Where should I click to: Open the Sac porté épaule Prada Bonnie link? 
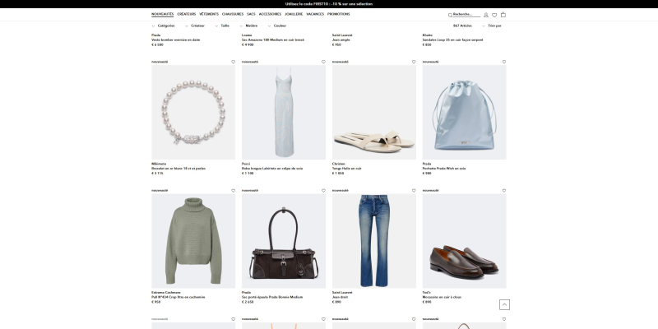pyautogui.click(x=272, y=297)
